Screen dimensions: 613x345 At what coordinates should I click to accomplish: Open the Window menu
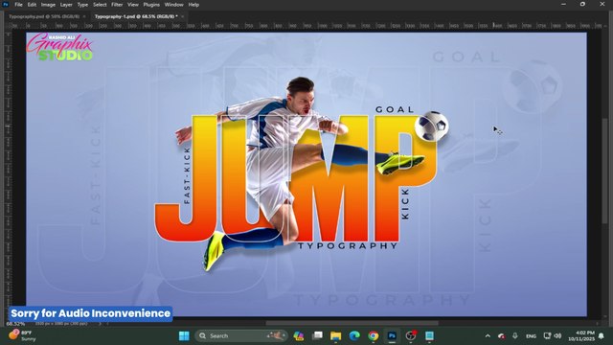[174, 5]
